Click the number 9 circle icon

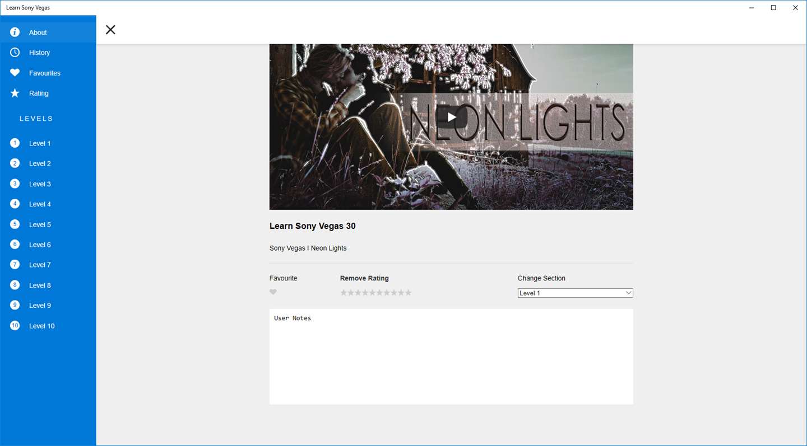15,305
